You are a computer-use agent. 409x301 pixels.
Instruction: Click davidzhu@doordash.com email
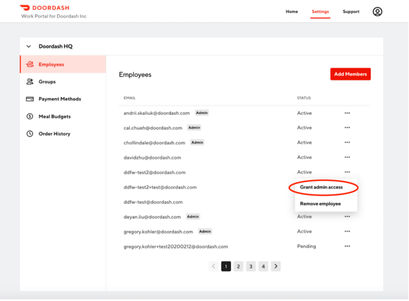[x=152, y=158]
